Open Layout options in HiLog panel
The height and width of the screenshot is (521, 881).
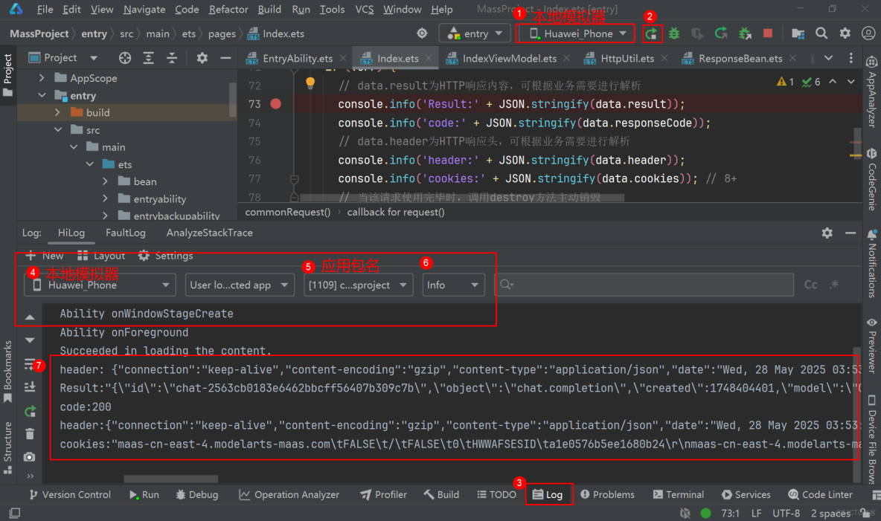[102, 255]
